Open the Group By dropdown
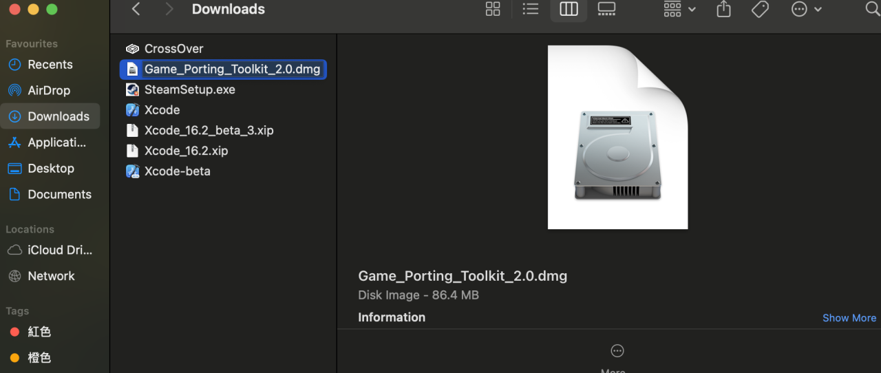 click(679, 9)
